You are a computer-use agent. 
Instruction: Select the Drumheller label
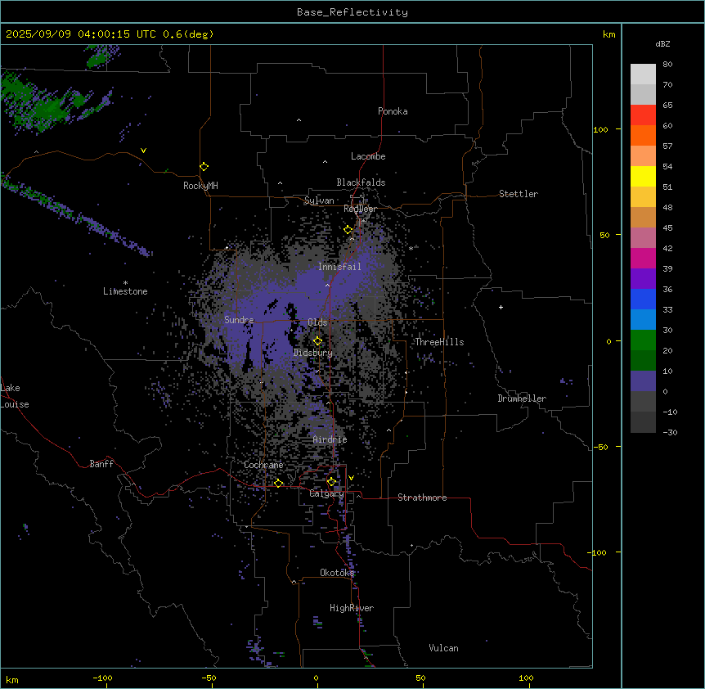(x=522, y=399)
